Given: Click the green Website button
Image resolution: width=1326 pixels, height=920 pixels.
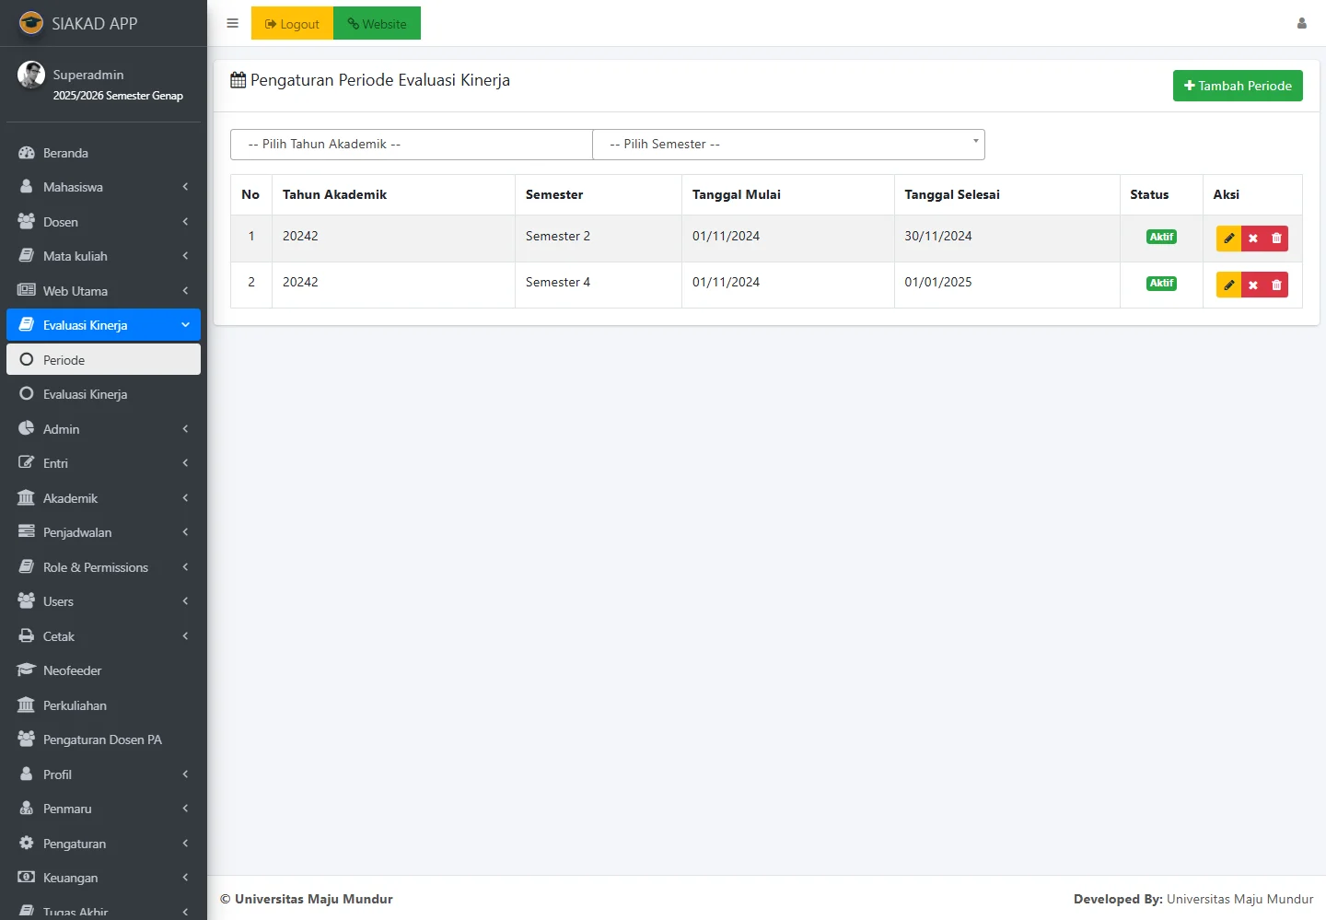Looking at the screenshot, I should tap(377, 24).
